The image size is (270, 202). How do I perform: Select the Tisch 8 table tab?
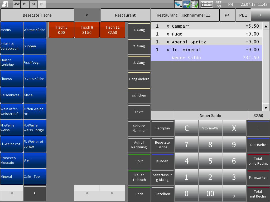87,30
